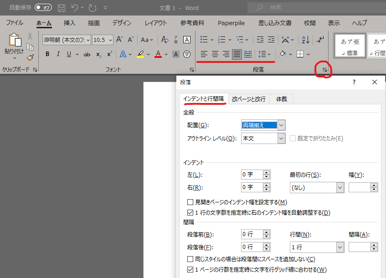
Task: Click the Cut scissors icon
Action: [30, 36]
